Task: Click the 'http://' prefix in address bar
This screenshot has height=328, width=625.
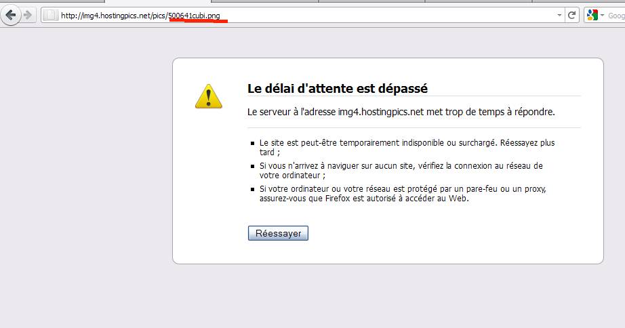Action: [70, 16]
